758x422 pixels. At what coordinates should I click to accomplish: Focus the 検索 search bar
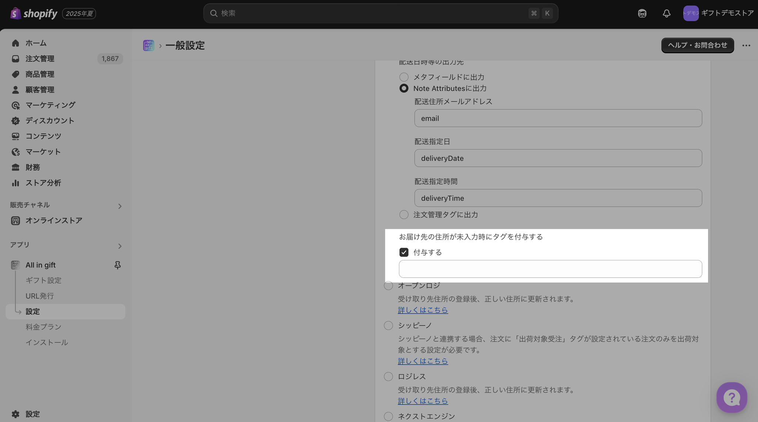(x=370, y=13)
